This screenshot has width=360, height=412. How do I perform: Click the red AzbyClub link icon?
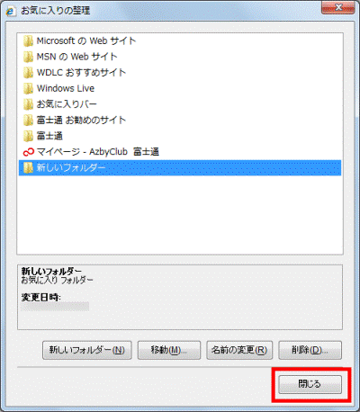pyautogui.click(x=28, y=152)
